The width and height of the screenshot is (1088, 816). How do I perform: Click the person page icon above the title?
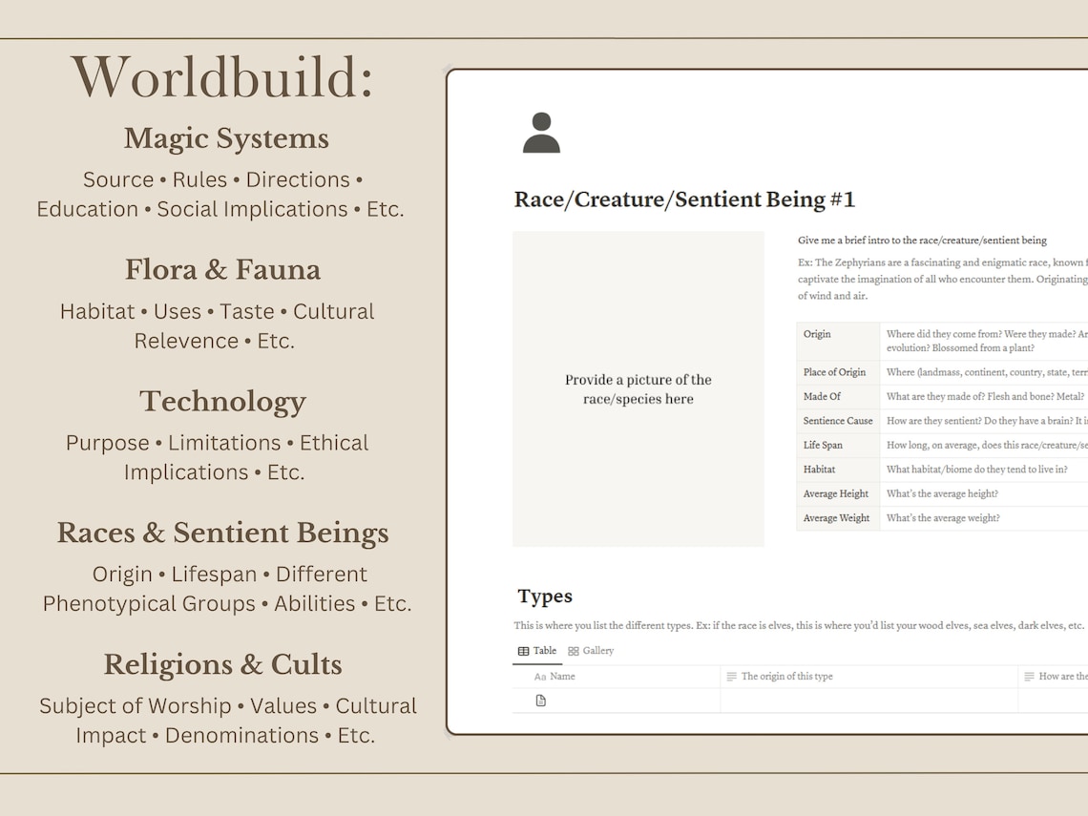543,133
